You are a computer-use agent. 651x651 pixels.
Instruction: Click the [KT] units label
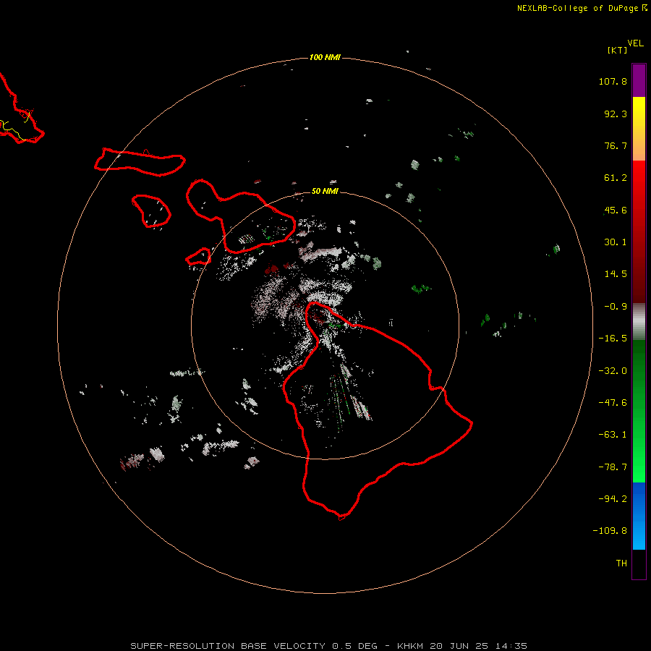[x=618, y=50]
